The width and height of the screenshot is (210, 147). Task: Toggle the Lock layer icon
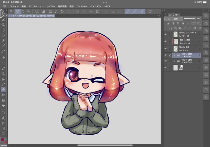coord(183,23)
